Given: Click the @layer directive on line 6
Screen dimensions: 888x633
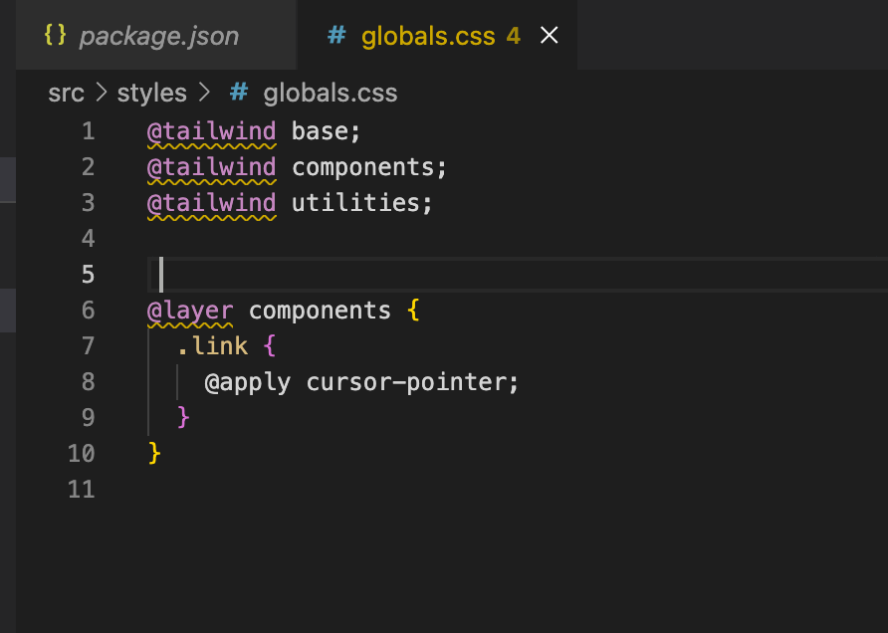Looking at the screenshot, I should pos(190,311).
